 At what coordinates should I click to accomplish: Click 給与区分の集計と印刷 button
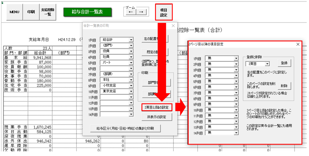pos(125,128)
